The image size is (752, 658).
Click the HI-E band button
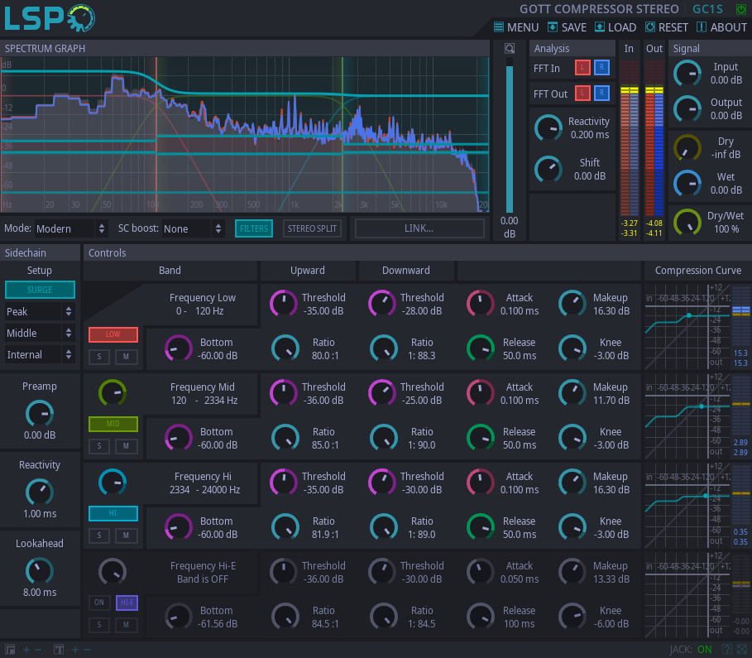tap(127, 603)
